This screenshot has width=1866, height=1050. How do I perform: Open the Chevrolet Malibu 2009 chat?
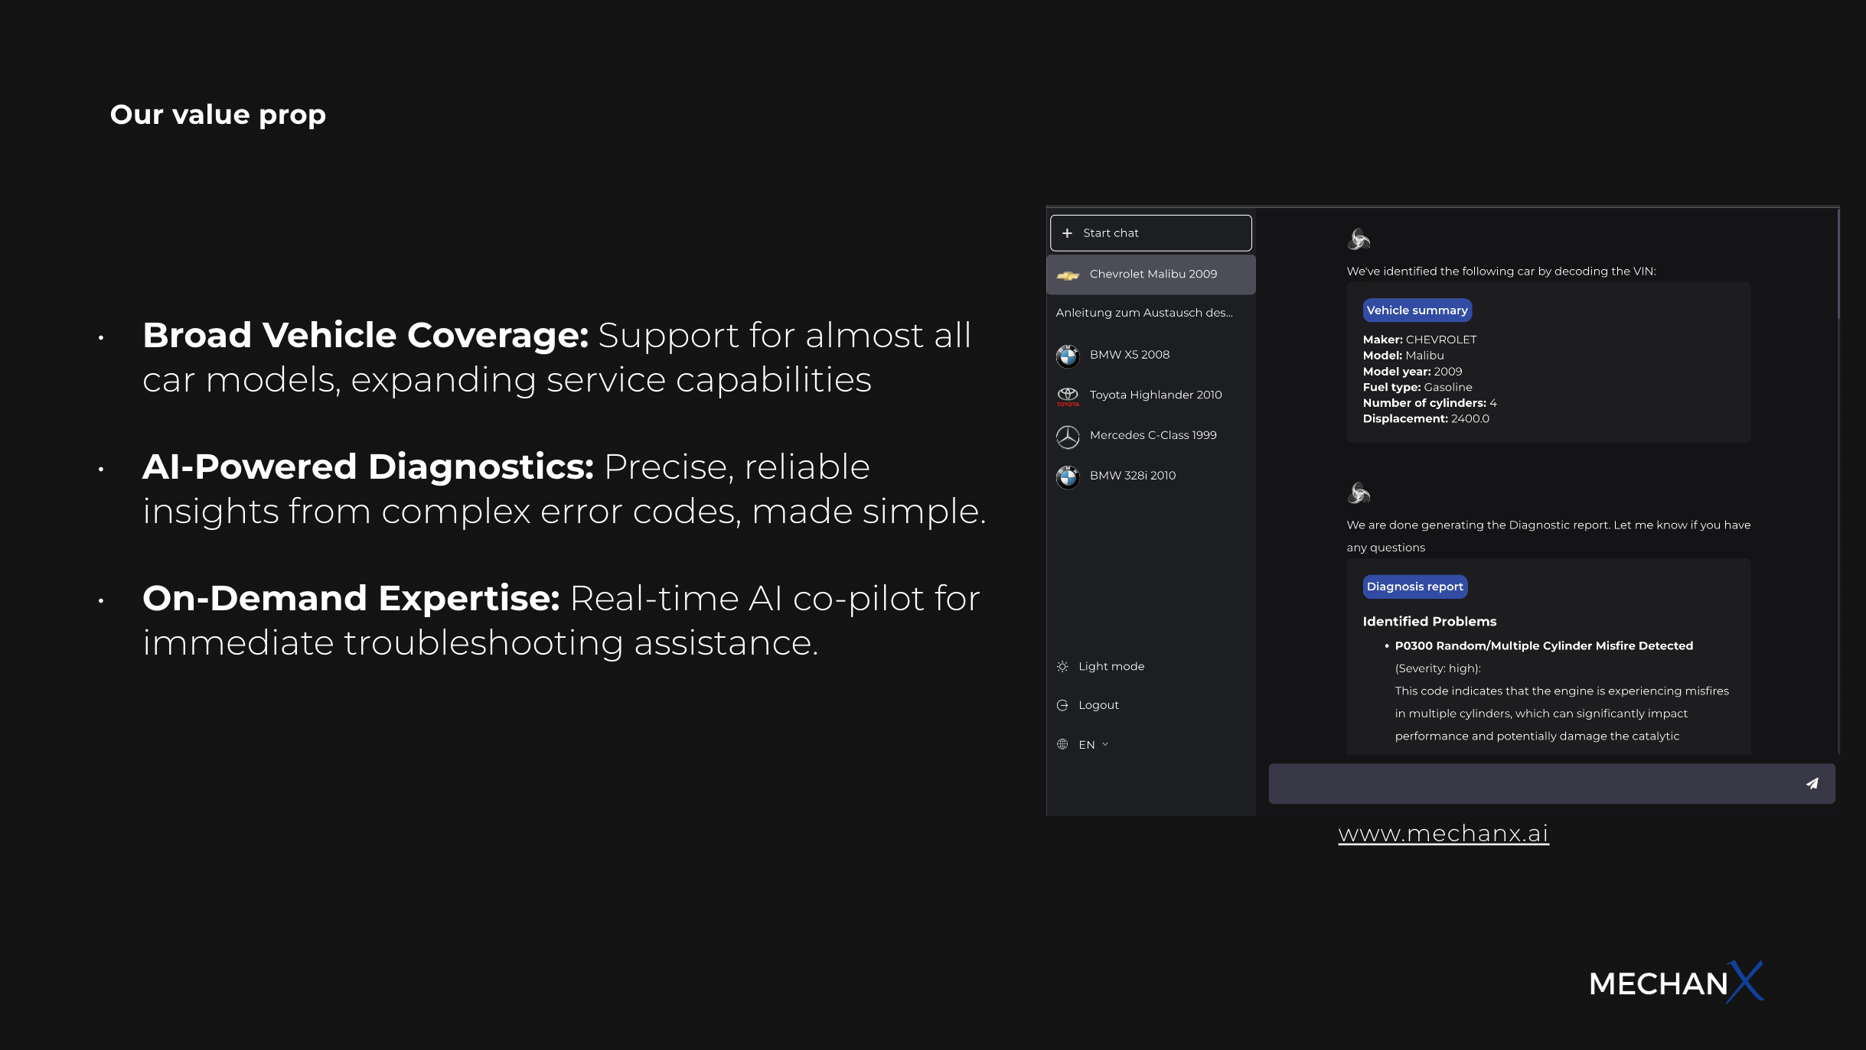[1153, 275]
